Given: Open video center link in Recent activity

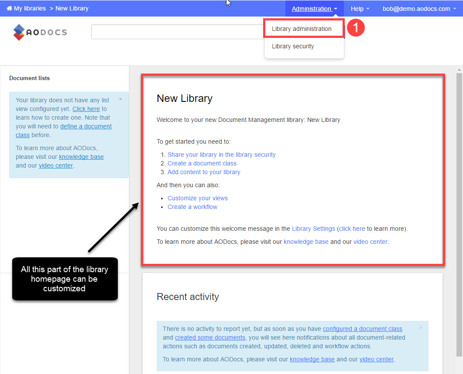Looking at the screenshot, I should pyautogui.click(x=377, y=359).
